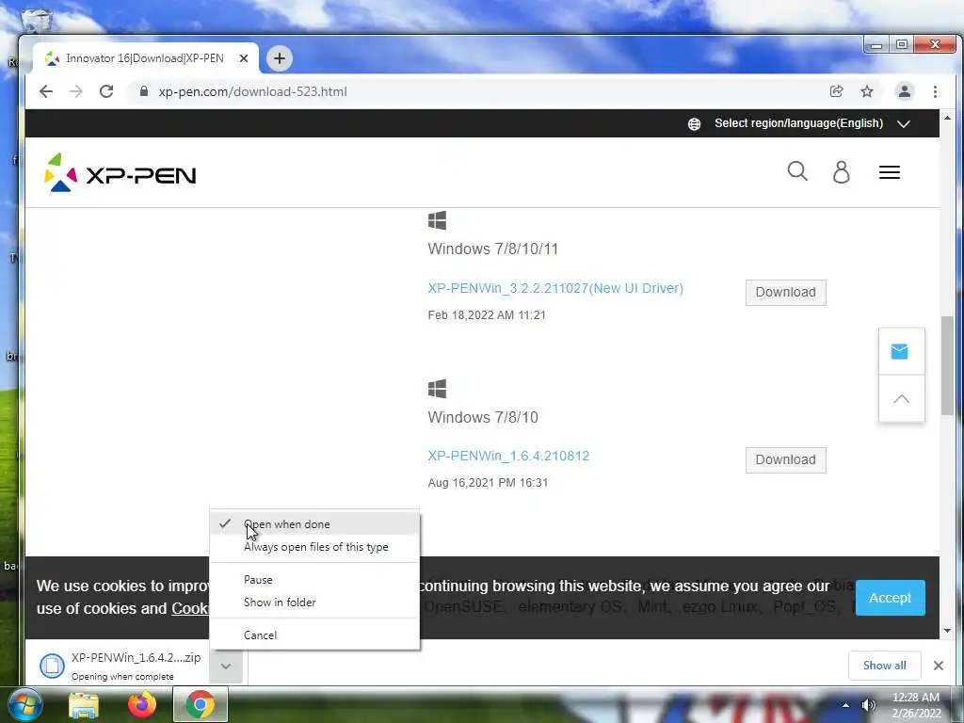Screen dimensions: 964x723
Task: Click the page scrollbar thumb
Action: [947, 365]
